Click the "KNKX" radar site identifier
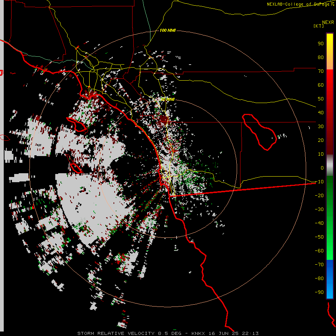 pos(198,333)
